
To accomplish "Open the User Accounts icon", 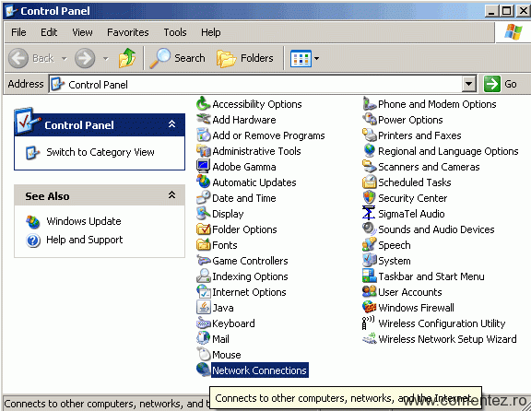I will pos(369,291).
